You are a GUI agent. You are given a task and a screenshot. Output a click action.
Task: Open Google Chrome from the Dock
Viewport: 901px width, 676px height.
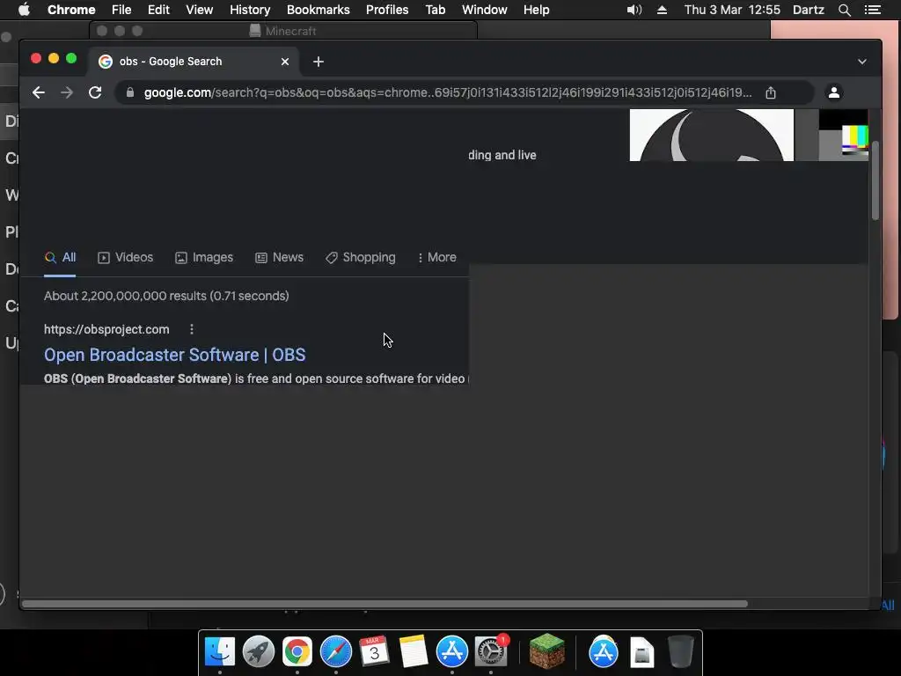click(297, 652)
